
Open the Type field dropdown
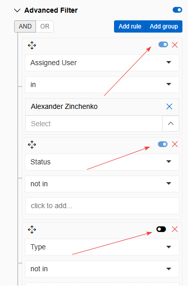102,247
